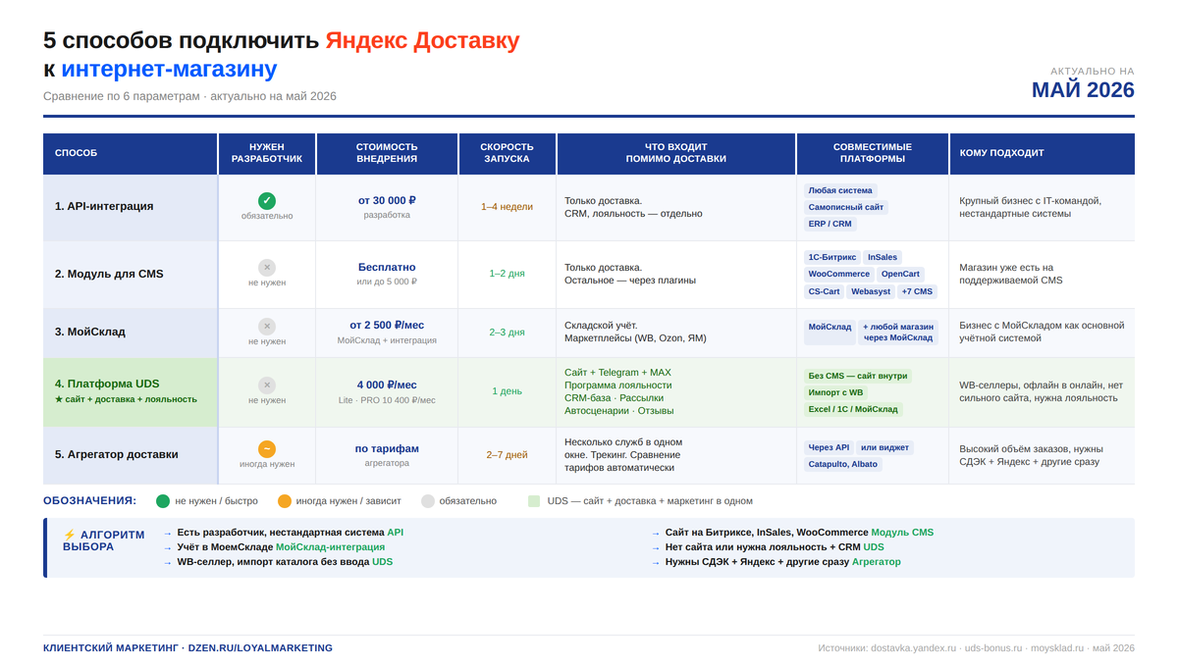Viewport: 1178px width, 667px height.
Task: Click the СТОИМОСТЬ ВНЕДРЕНИЯ column header
Action: pos(387,153)
